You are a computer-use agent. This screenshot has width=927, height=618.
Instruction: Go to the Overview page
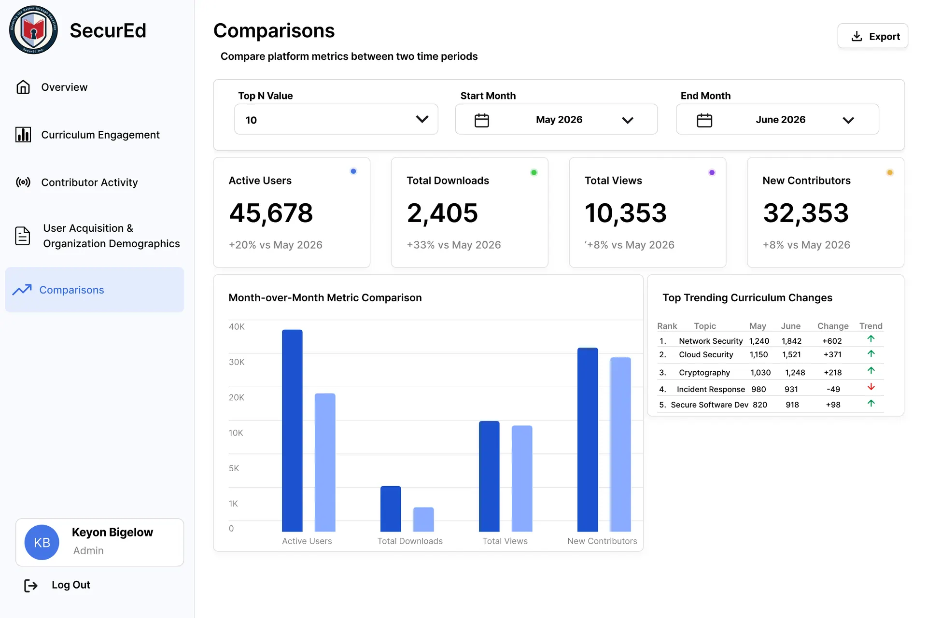[64, 87]
